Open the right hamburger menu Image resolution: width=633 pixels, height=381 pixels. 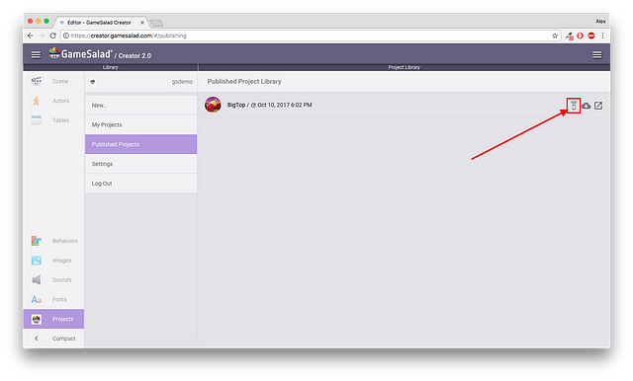coord(596,54)
